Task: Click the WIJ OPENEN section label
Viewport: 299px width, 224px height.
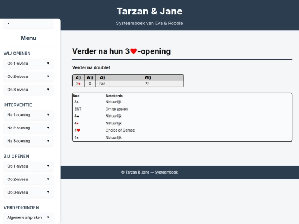Action: point(17,53)
